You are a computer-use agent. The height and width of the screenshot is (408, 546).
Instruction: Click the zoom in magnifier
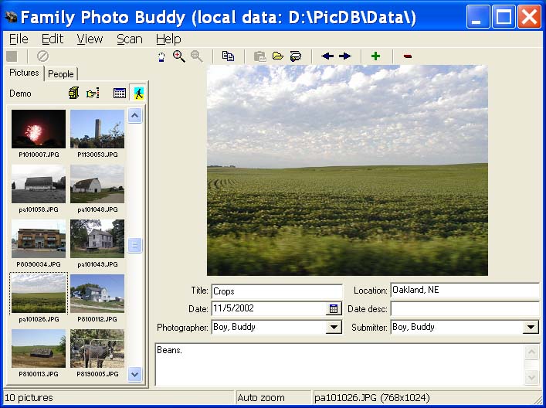pos(178,56)
